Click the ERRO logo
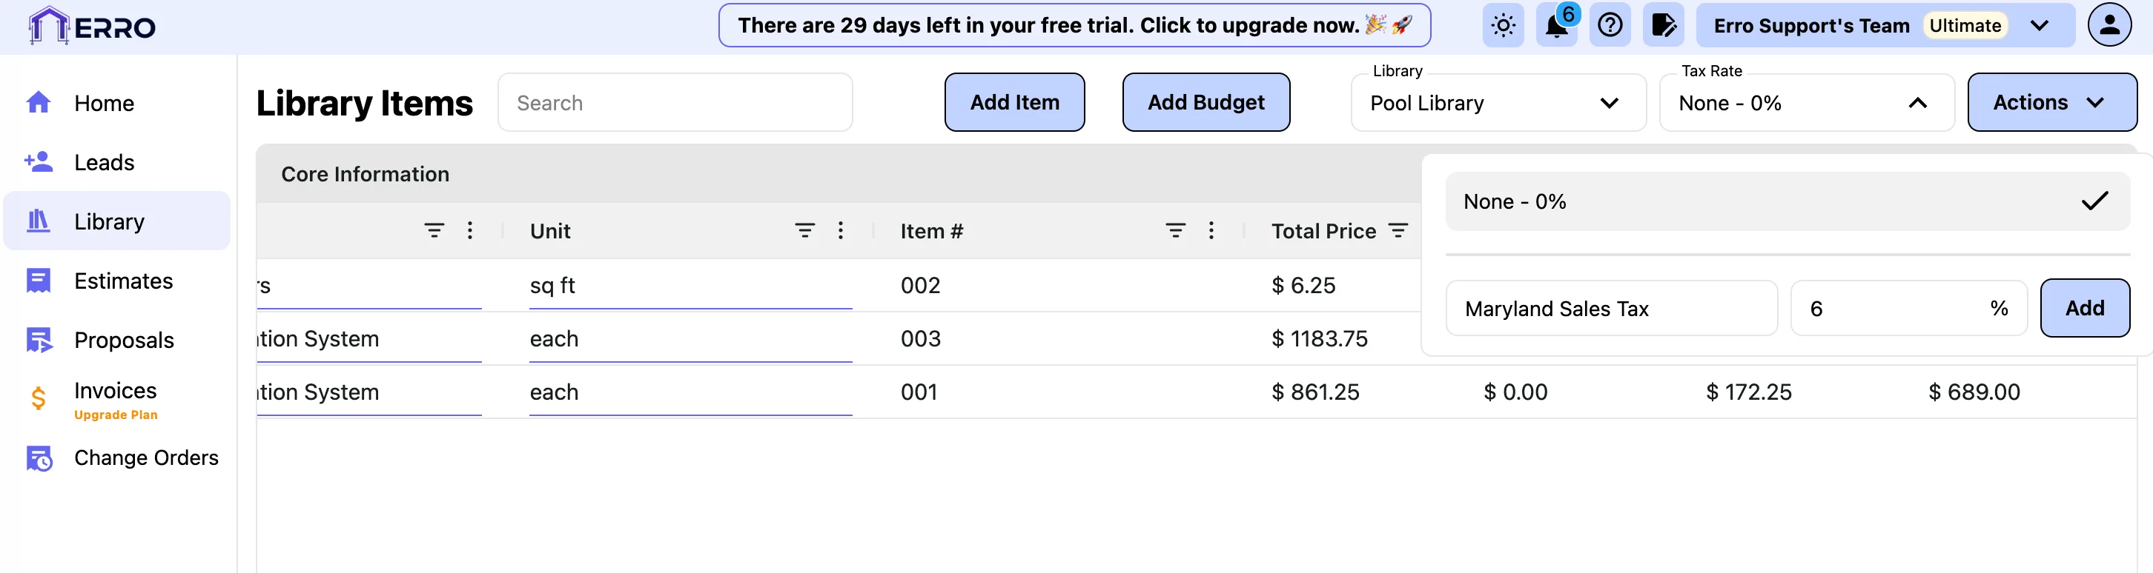 pyautogui.click(x=92, y=27)
